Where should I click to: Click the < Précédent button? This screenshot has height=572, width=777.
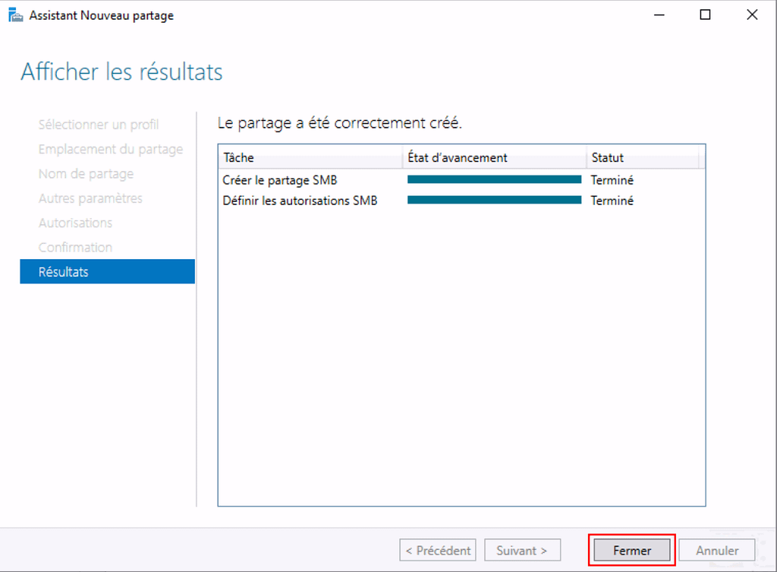click(438, 551)
